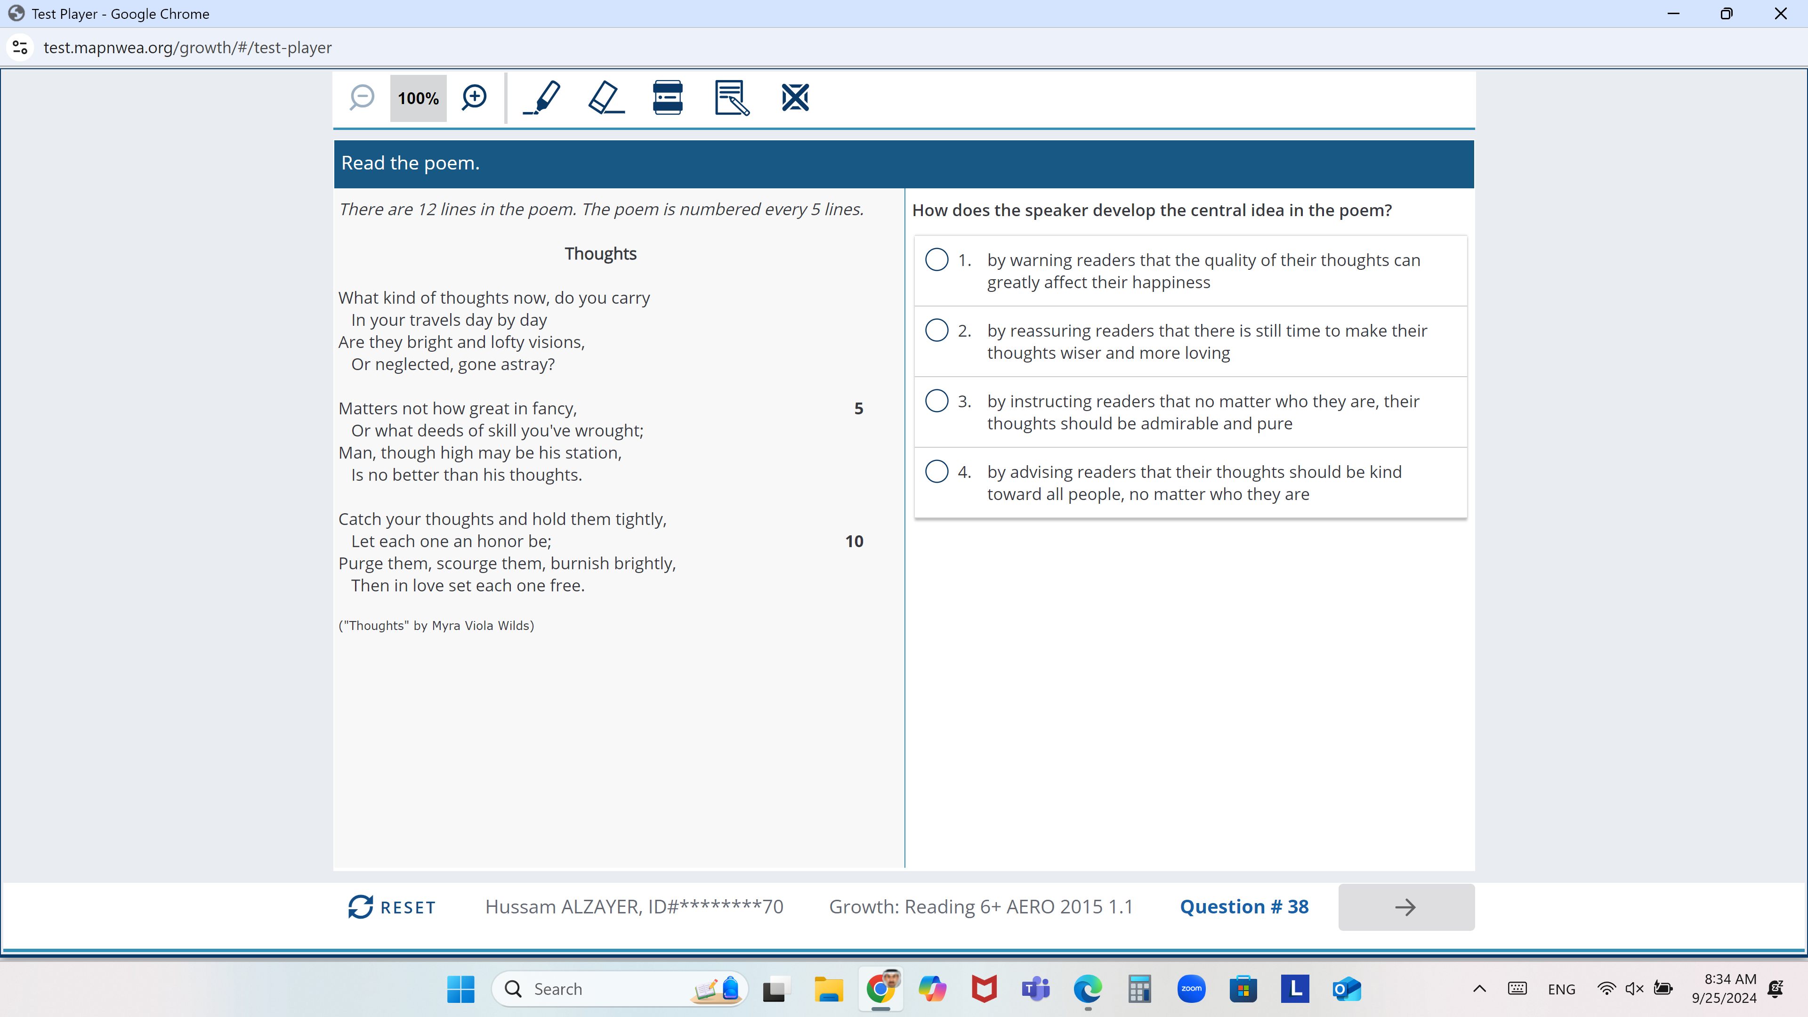Click the 100% zoom level display
Screen dimensions: 1808x1017
416,97
